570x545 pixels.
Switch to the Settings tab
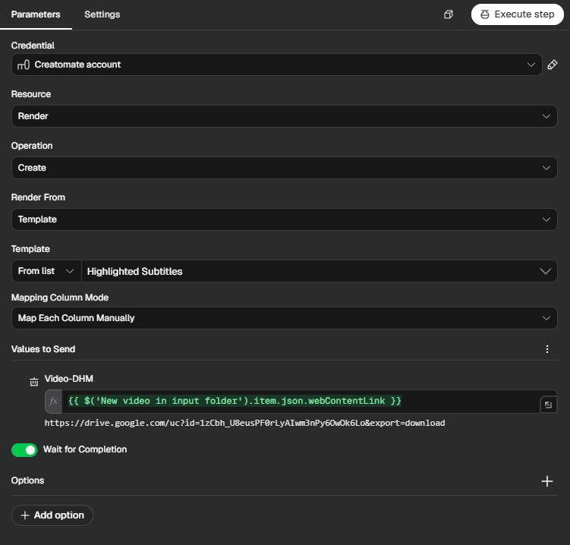click(x=102, y=14)
